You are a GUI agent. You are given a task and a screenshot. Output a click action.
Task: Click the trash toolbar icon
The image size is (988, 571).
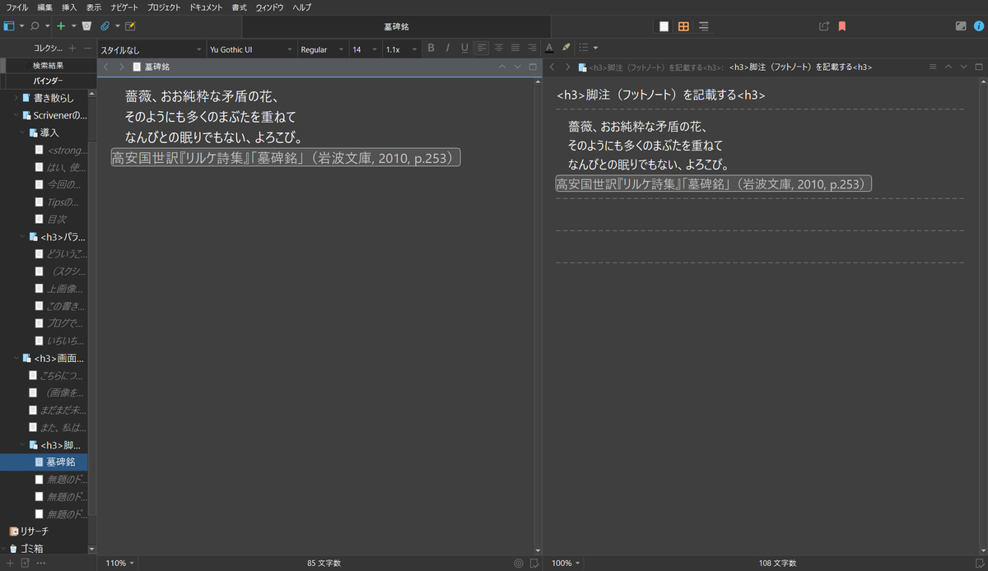86,26
